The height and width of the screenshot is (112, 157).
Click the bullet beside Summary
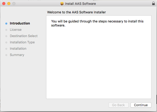6,55
